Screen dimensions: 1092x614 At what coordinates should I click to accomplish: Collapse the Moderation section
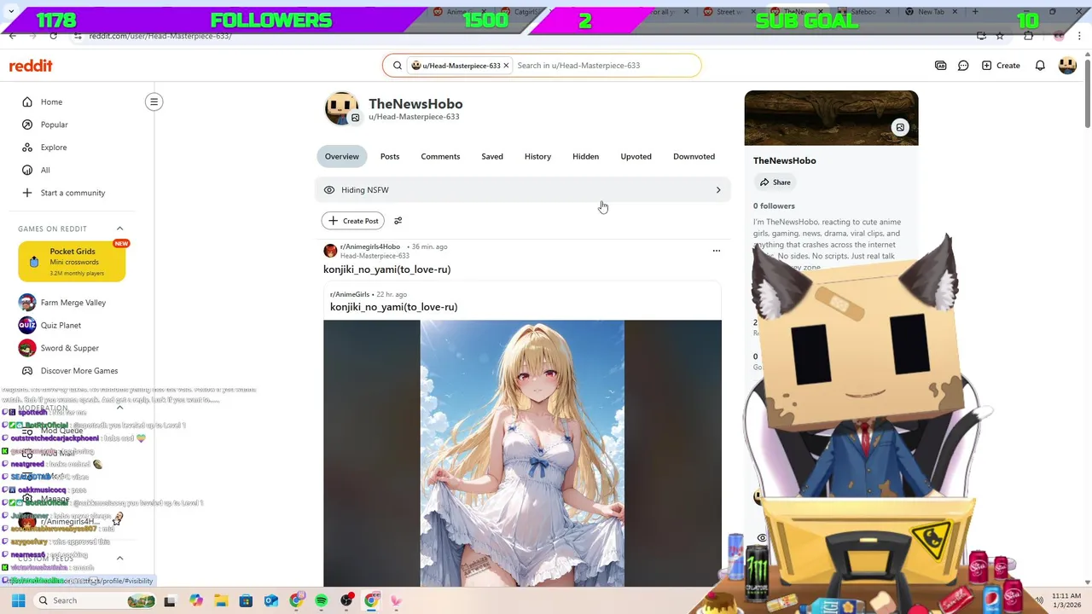pyautogui.click(x=119, y=408)
